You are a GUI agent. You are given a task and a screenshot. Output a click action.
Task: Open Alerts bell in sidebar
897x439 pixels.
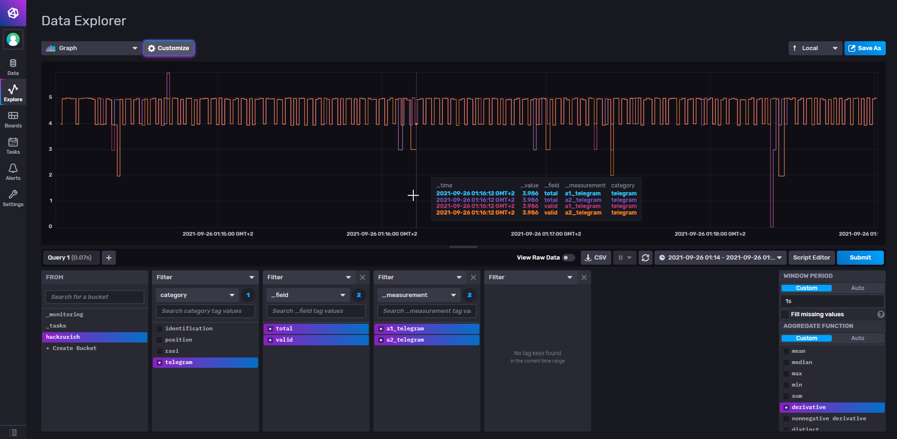click(13, 172)
